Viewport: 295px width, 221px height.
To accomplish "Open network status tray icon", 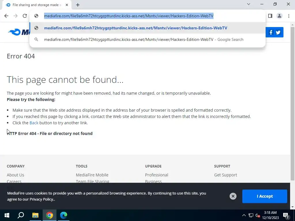I will (251, 215).
